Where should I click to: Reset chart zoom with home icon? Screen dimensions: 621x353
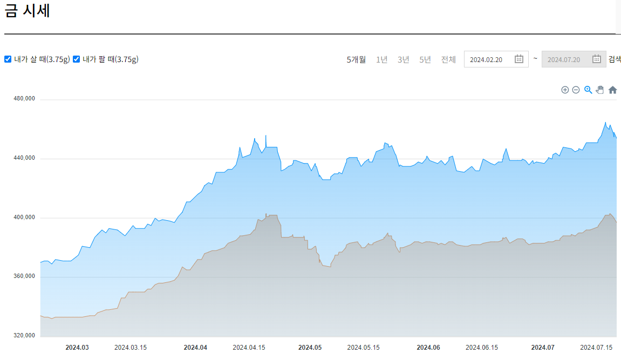coord(612,90)
